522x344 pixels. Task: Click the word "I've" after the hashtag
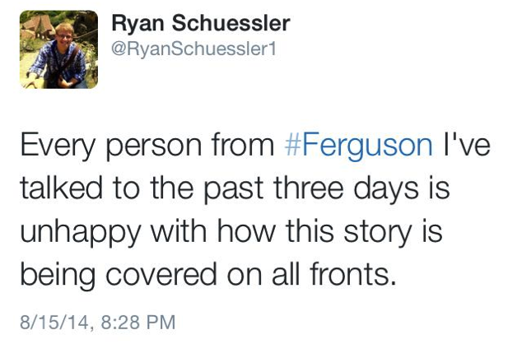pos(467,145)
